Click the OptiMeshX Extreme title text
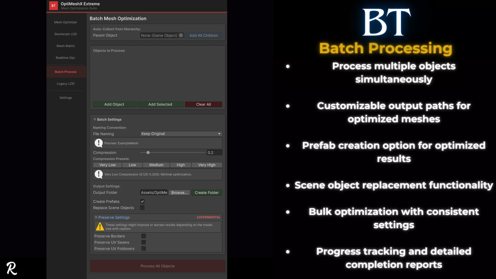496x279 pixels. (80, 4)
